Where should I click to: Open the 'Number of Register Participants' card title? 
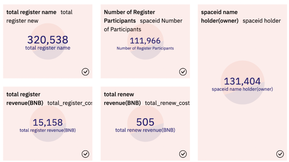[x=129, y=16]
